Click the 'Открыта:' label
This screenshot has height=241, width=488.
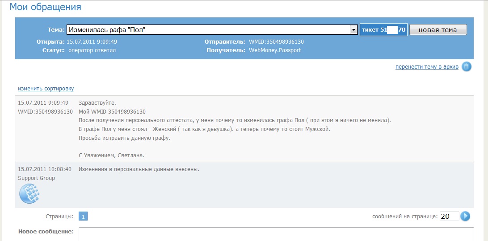pyautogui.click(x=51, y=42)
